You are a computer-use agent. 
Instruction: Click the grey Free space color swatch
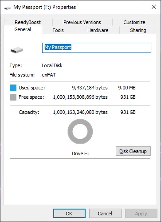point(13,97)
